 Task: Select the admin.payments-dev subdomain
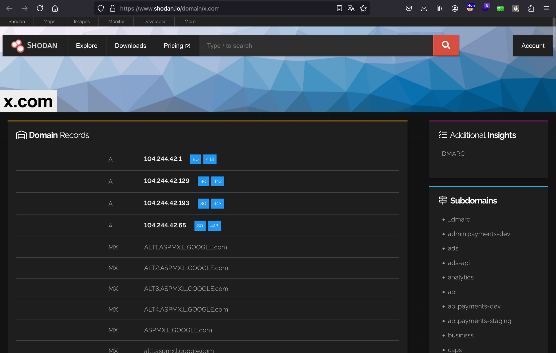[x=479, y=234]
